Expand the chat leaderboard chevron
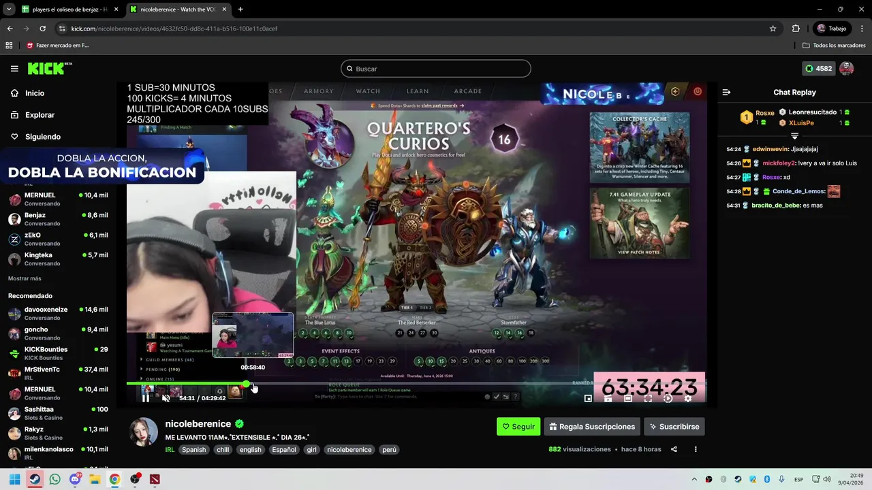Image resolution: width=872 pixels, height=490 pixels. 794,136
